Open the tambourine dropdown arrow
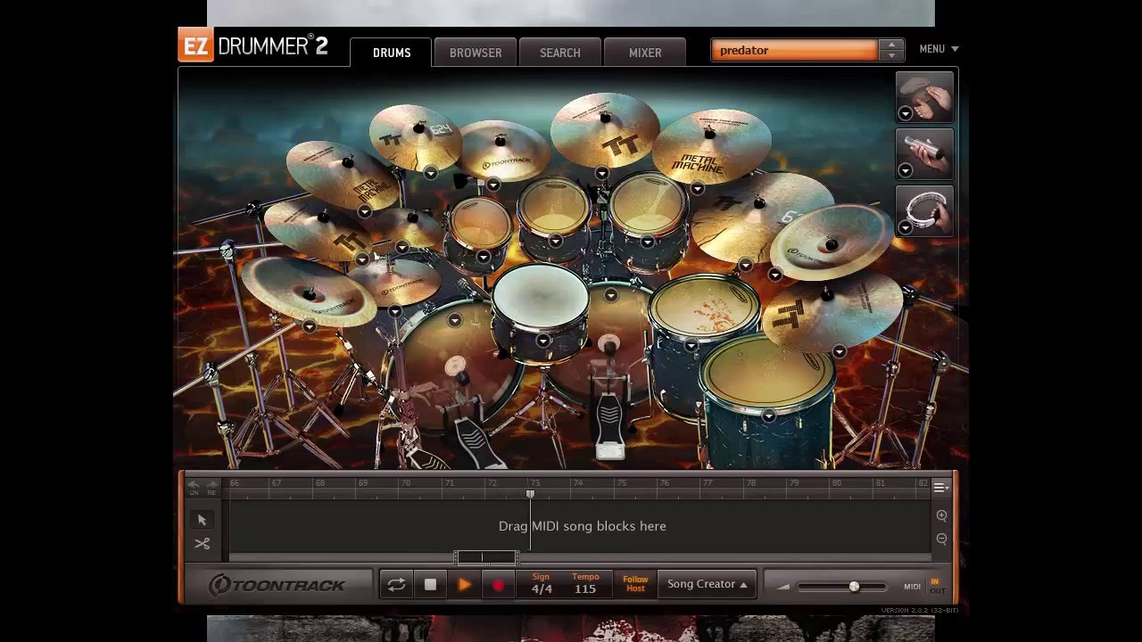This screenshot has height=642, width=1142. (905, 227)
